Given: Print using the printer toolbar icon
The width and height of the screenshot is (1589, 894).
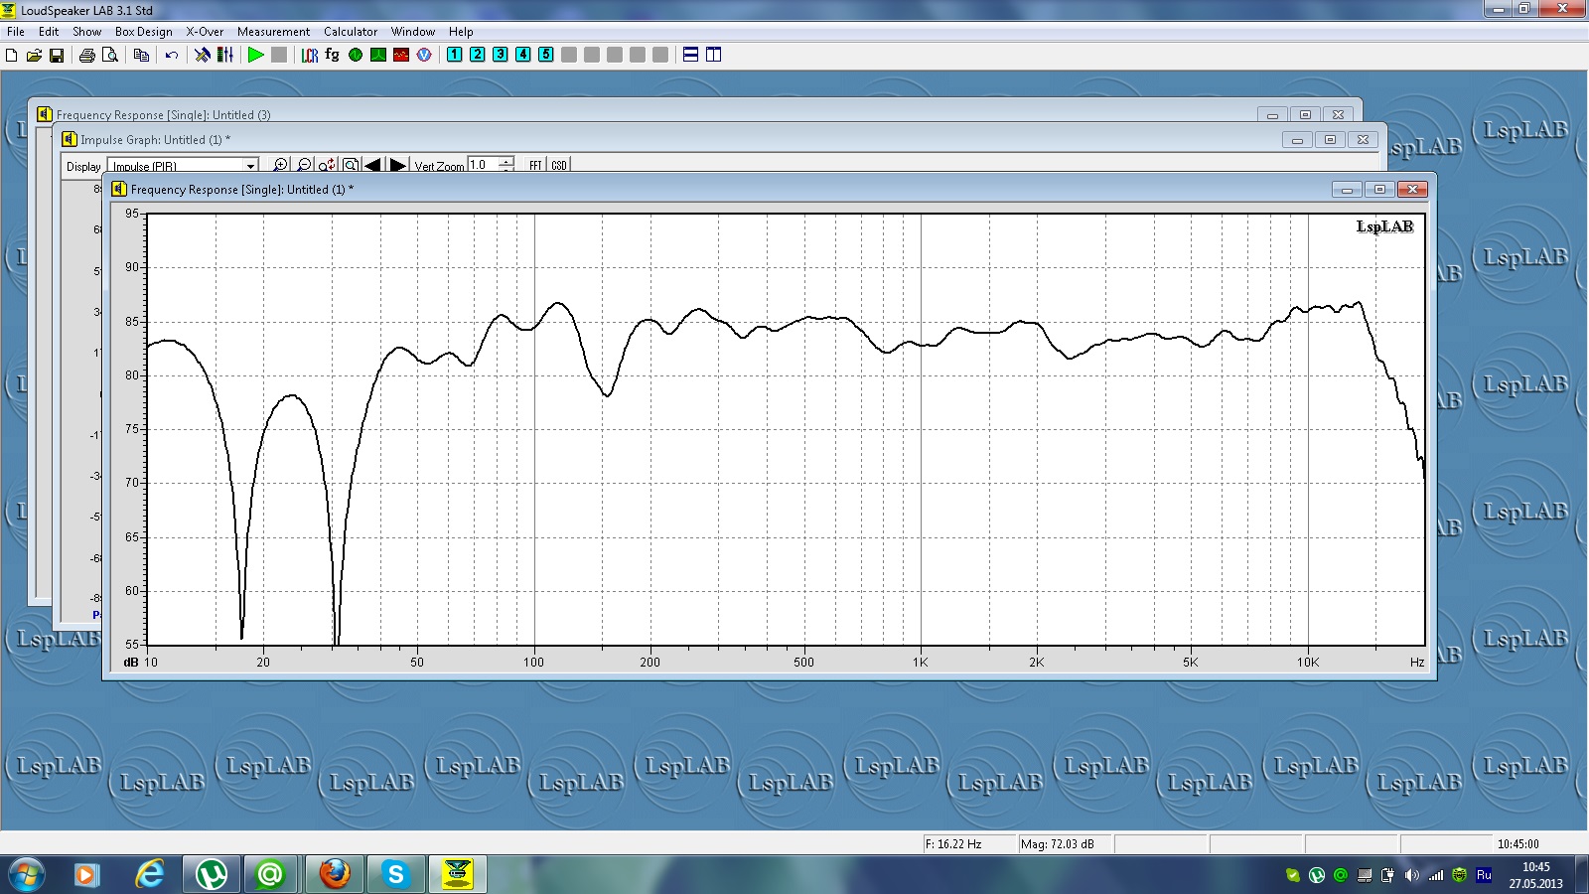Looking at the screenshot, I should click(x=87, y=55).
